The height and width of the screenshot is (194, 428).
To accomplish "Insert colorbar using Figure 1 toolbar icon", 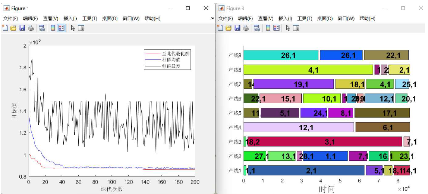I will pyautogui.click(x=53, y=28).
